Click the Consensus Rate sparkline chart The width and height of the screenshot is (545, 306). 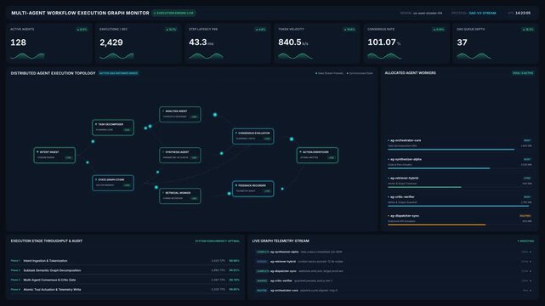pos(384,56)
